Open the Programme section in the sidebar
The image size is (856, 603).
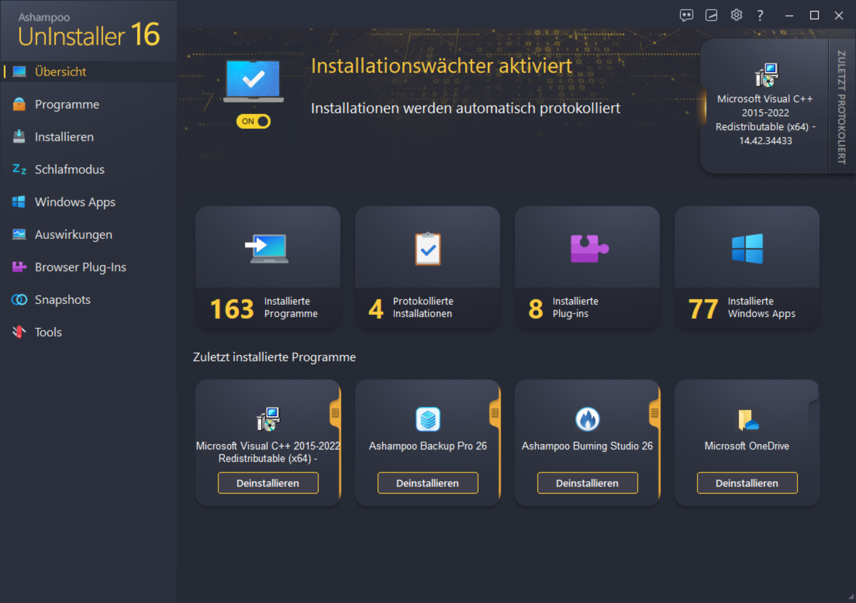point(66,104)
